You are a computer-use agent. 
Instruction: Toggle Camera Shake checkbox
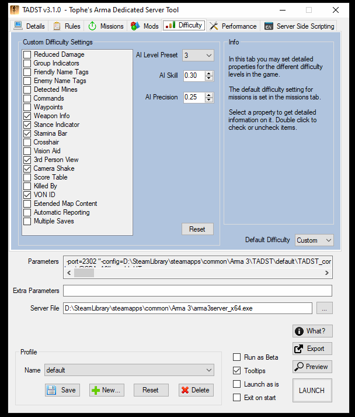tap(27, 168)
